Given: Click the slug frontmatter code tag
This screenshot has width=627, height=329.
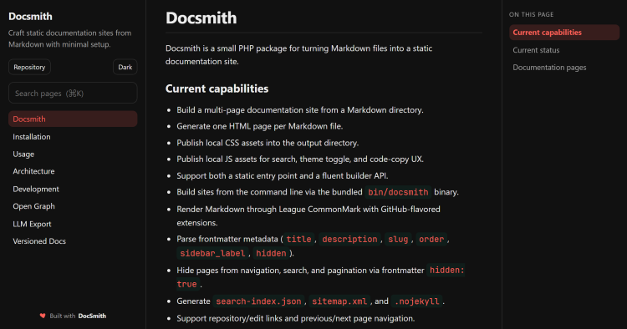Looking at the screenshot, I should pyautogui.click(x=398, y=239).
